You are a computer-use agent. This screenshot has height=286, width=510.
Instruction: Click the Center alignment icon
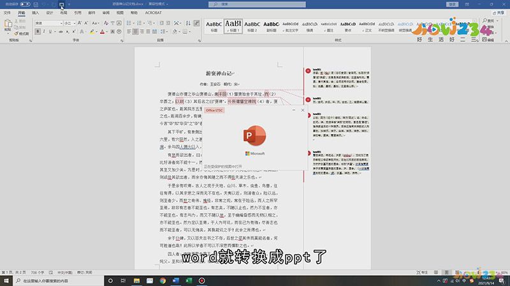tap(135, 31)
